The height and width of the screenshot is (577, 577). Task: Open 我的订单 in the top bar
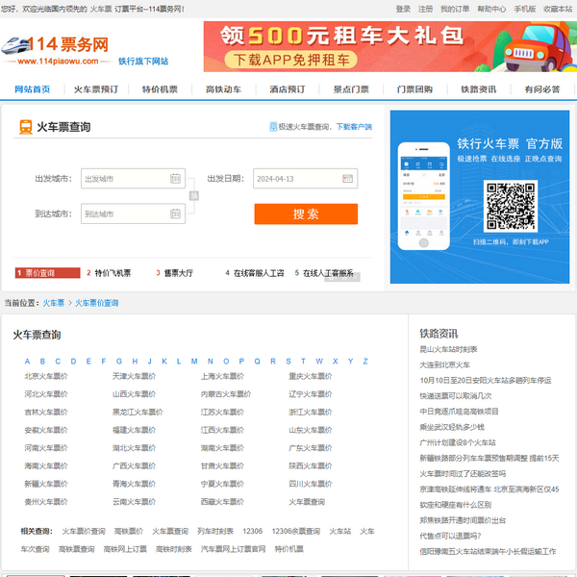point(455,9)
